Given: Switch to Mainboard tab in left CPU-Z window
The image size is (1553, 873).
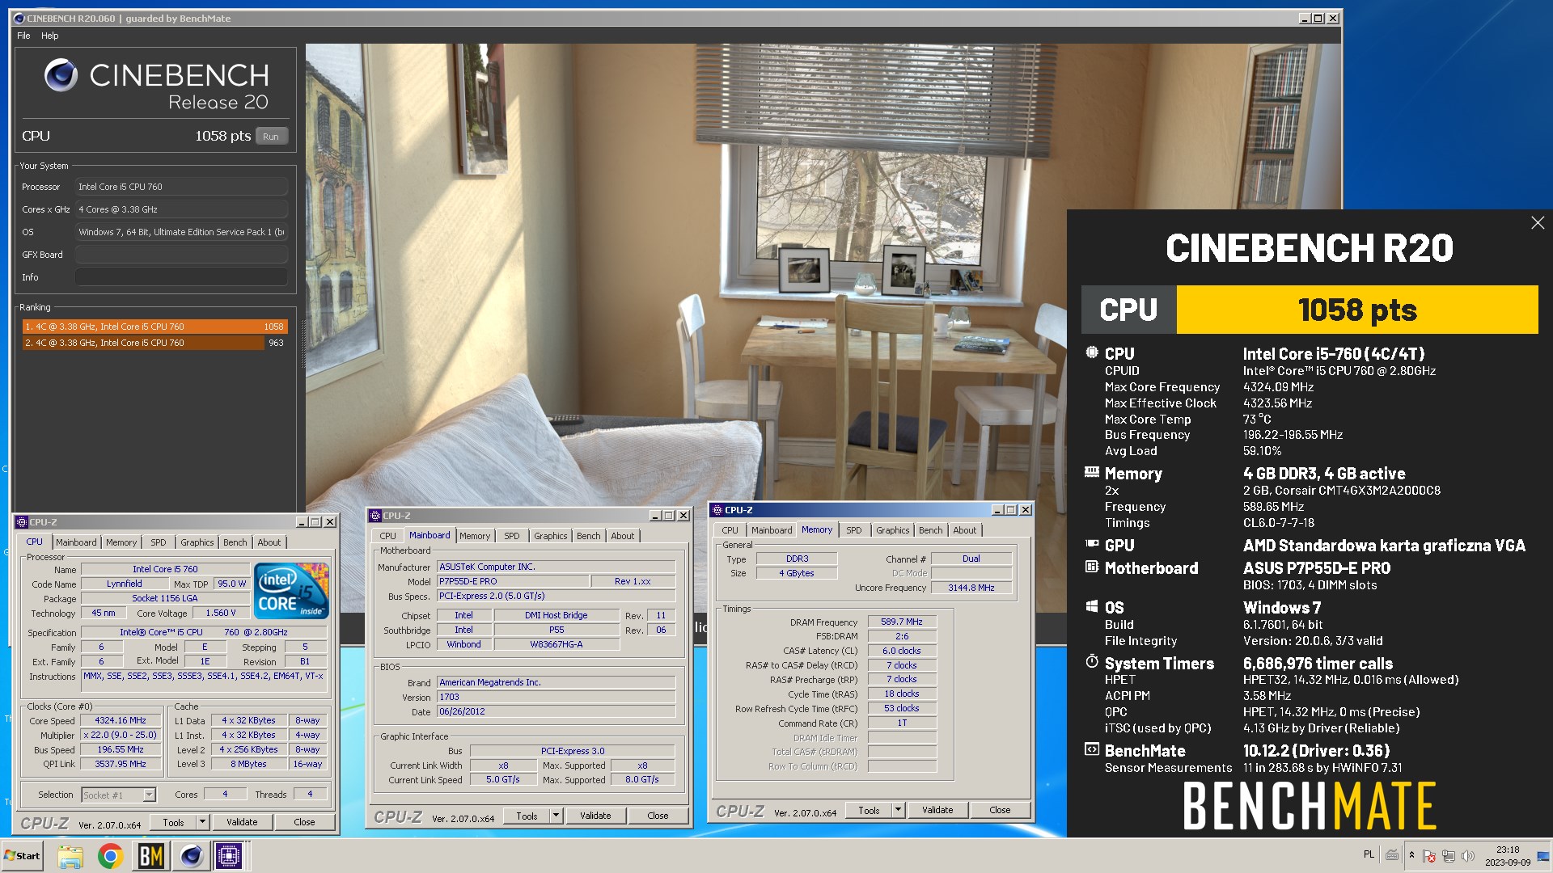Looking at the screenshot, I should click(76, 542).
